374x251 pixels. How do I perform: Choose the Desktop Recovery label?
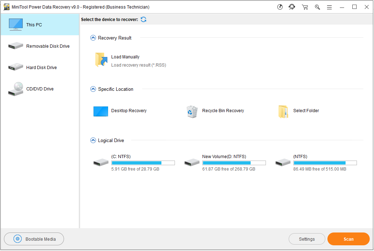click(129, 111)
